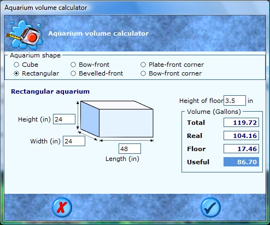Click the 'Total' row label
Viewport: 270px width, 225px height.
point(196,123)
